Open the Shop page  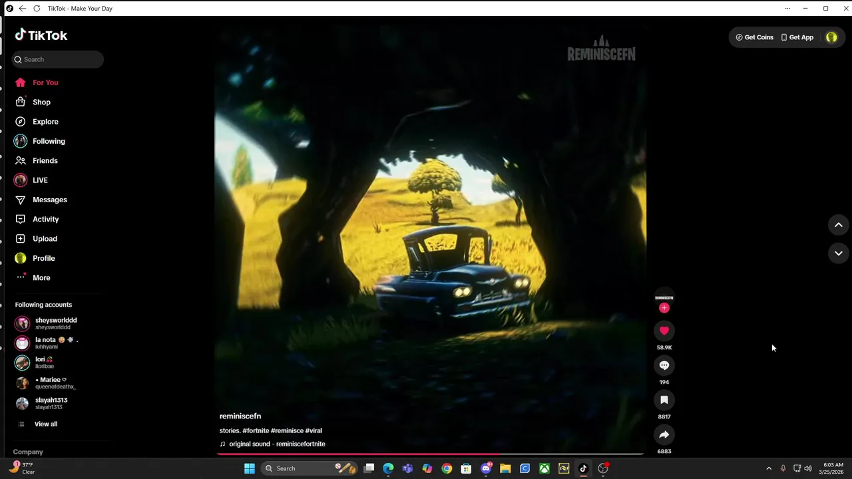[41, 102]
